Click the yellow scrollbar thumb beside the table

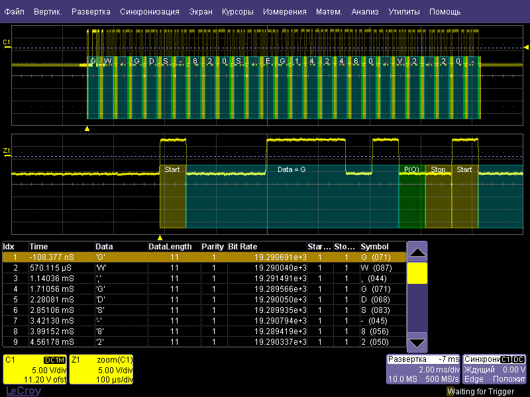pyautogui.click(x=417, y=273)
